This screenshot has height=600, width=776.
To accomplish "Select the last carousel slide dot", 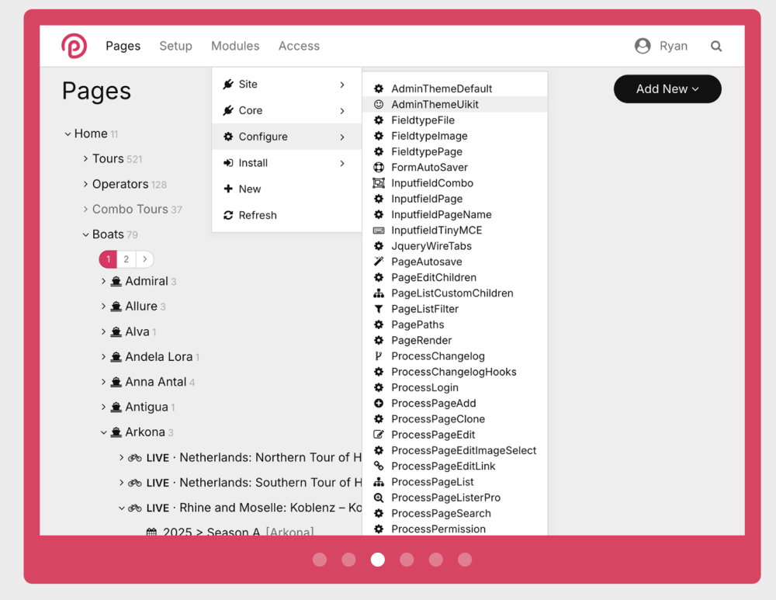I will [465, 560].
